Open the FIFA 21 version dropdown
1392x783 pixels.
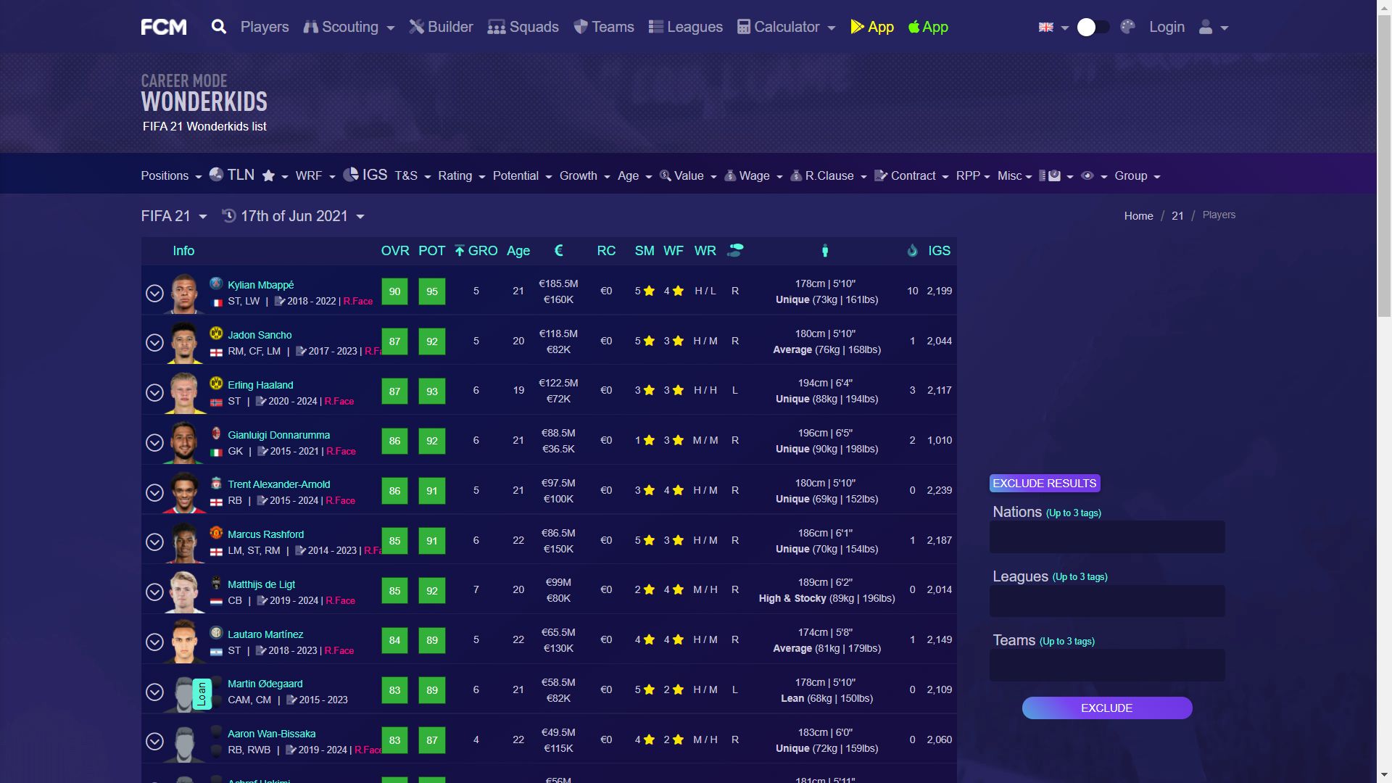174,216
